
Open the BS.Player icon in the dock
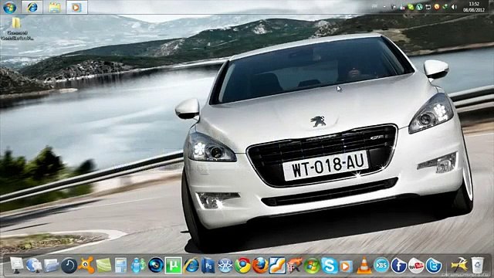(x=381, y=266)
